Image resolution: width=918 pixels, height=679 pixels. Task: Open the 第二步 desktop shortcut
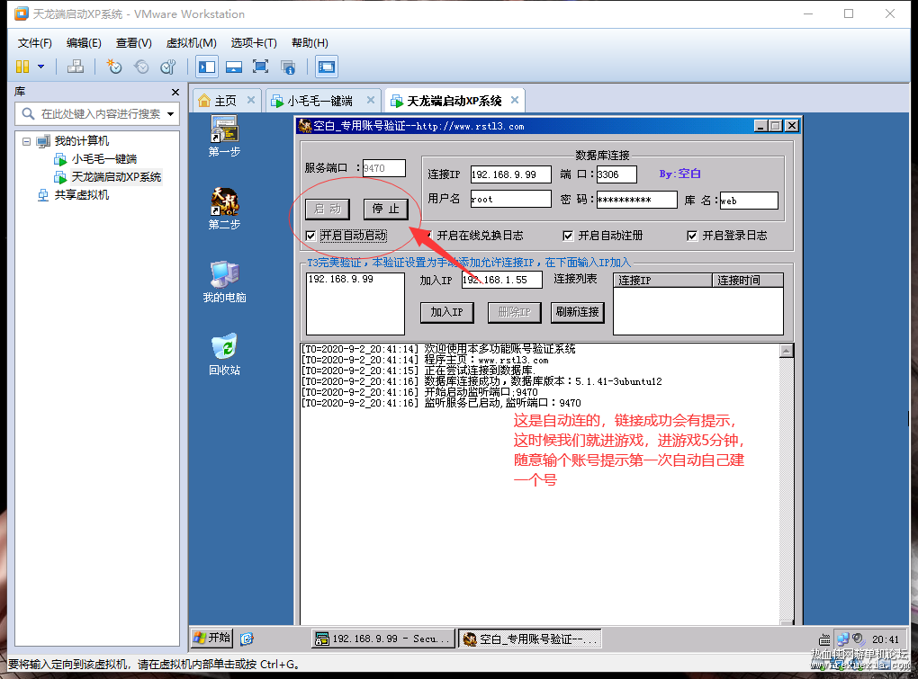click(224, 209)
